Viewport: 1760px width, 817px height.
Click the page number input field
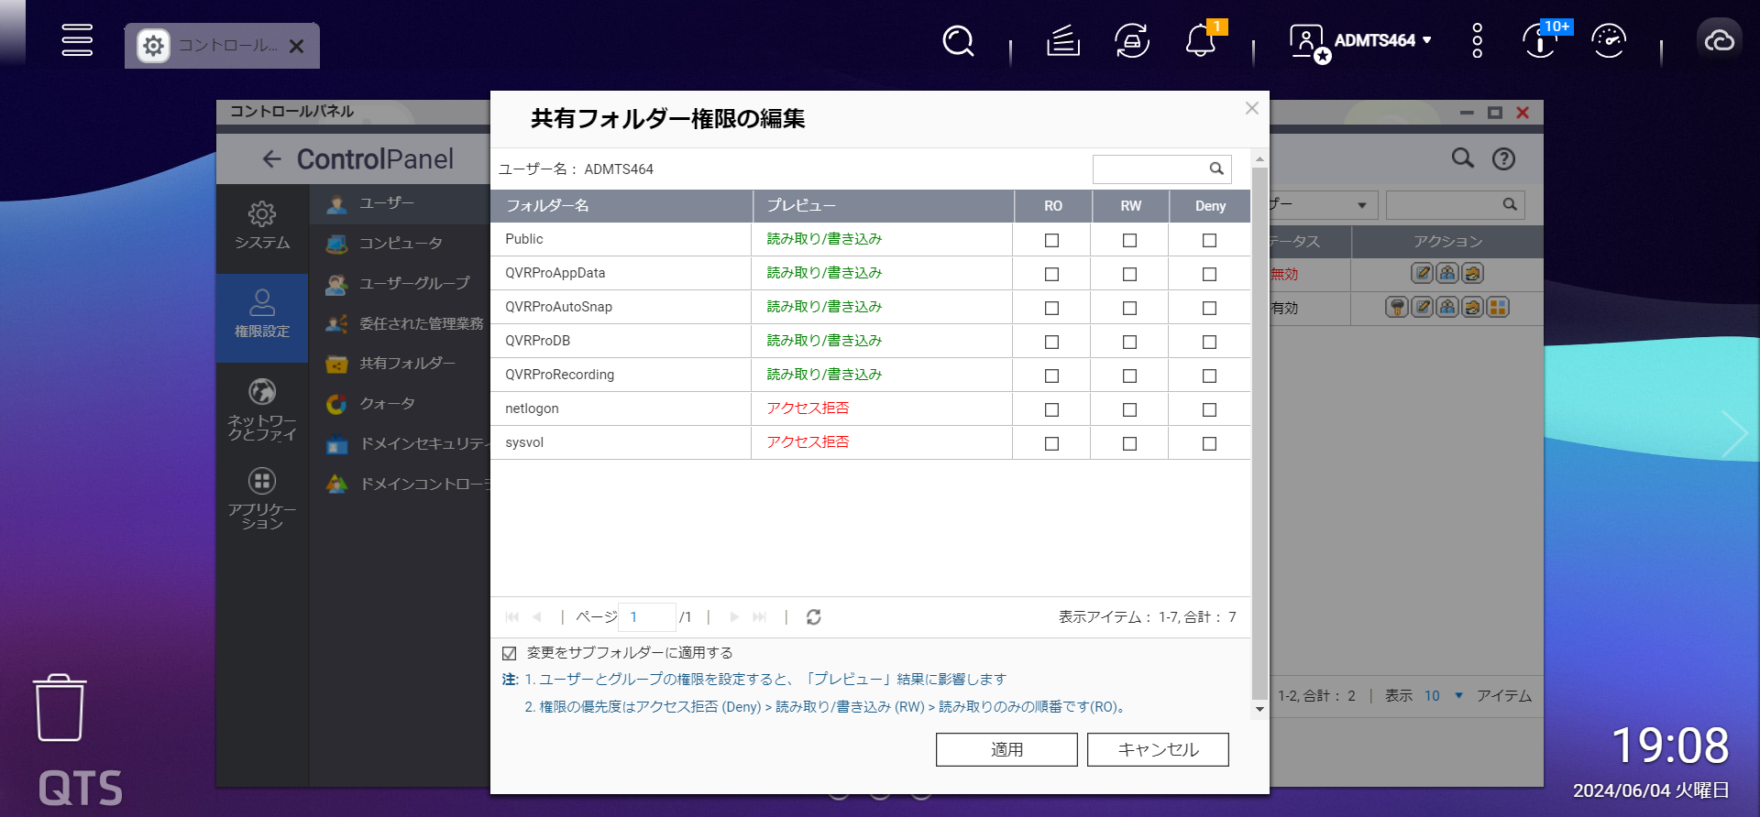click(647, 617)
